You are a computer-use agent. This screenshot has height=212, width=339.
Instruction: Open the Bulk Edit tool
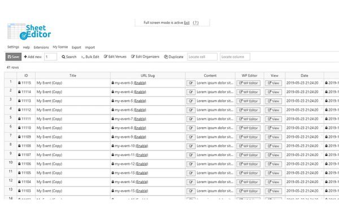pos(90,57)
